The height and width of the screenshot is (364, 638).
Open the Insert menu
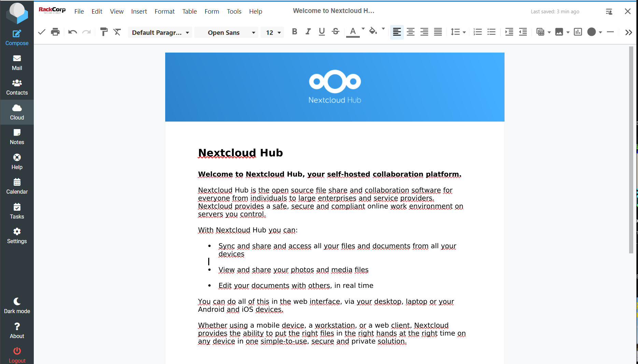139,11
